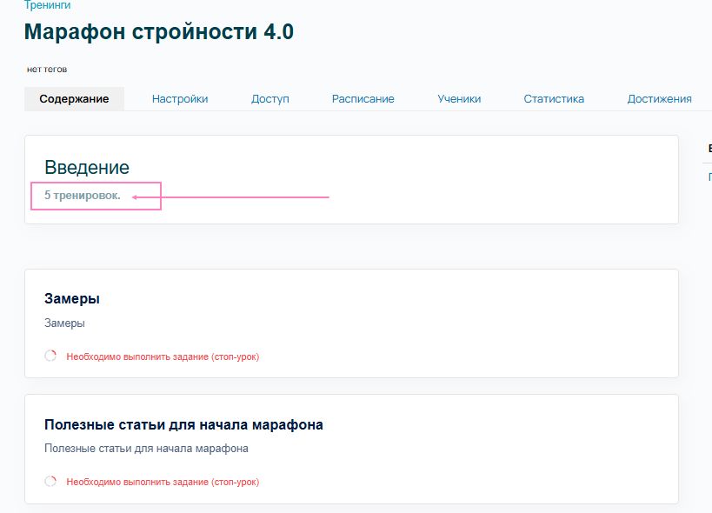Select the Расписание tab

[363, 99]
